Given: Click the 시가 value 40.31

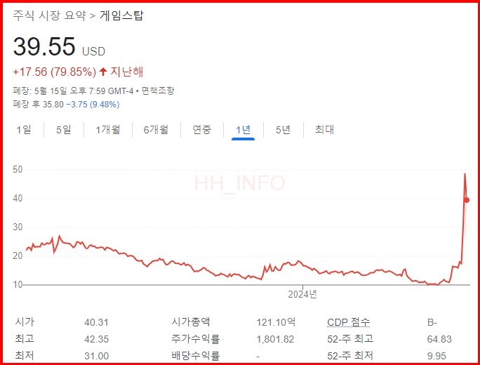Looking at the screenshot, I should click(x=96, y=322).
